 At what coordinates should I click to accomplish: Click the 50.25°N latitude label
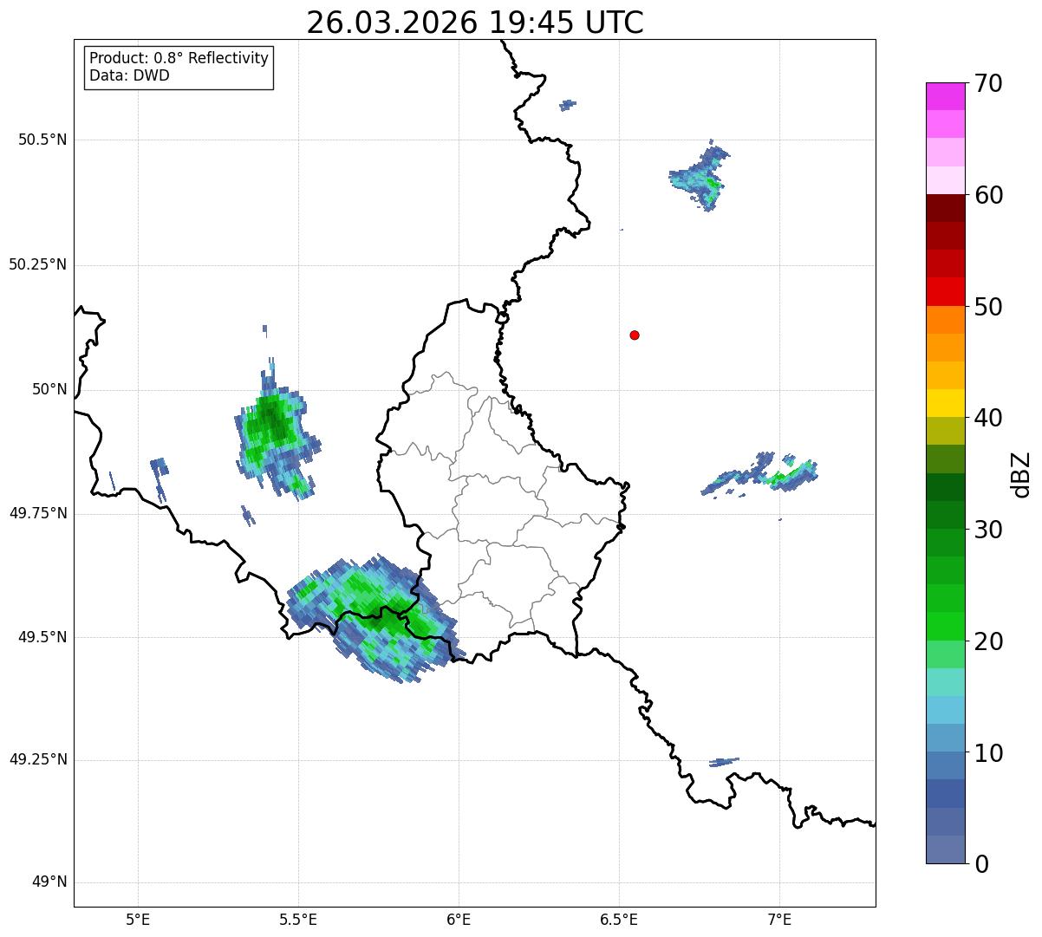pos(38,264)
